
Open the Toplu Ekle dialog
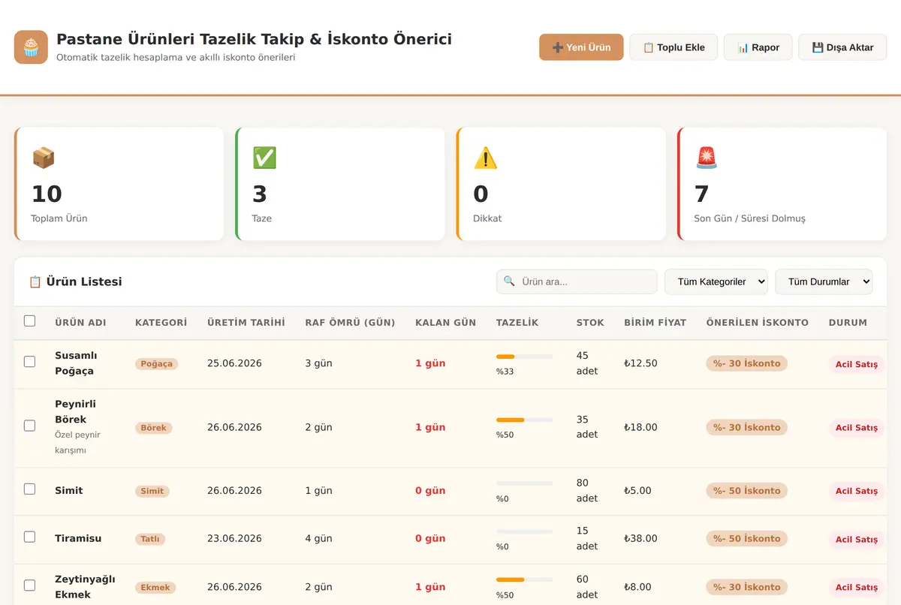coord(673,47)
